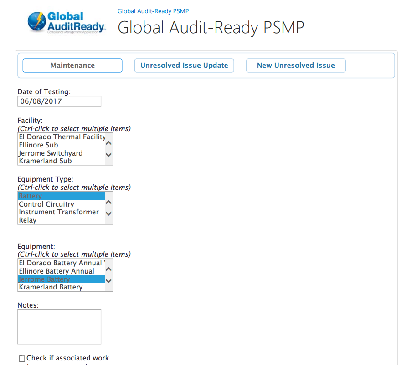The height and width of the screenshot is (365, 412).
Task: Click Equipment list scroll down arrow
Action: click(108, 281)
